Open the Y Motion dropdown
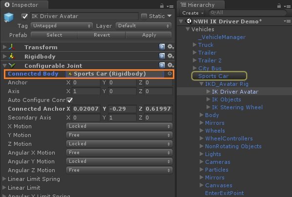The width and height of the screenshot is (292, 197). coord(119,135)
